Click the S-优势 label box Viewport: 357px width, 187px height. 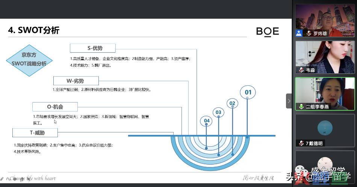tap(93, 48)
